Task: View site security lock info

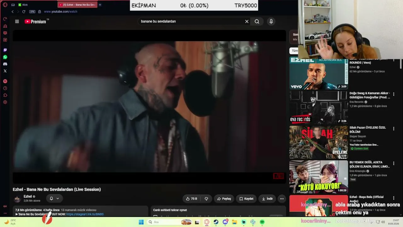Action: [39, 12]
